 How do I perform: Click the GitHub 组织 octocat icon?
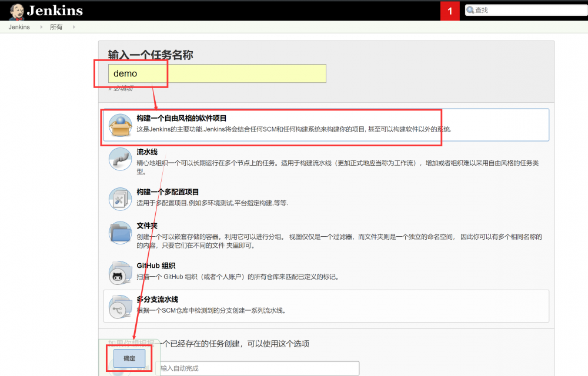coord(120,272)
